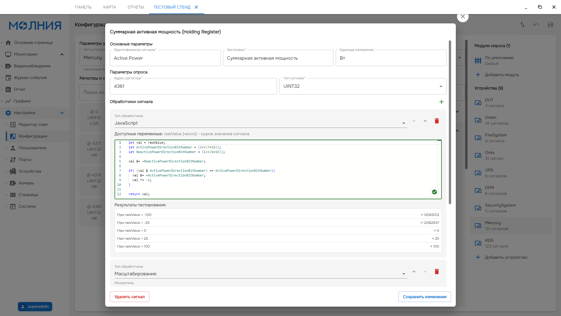Click Удалить сигнал button
Screen dimensions: 561x316
tap(129, 297)
